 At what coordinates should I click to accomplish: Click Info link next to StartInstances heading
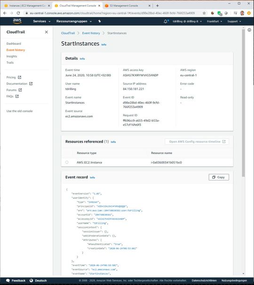tap(104, 45)
